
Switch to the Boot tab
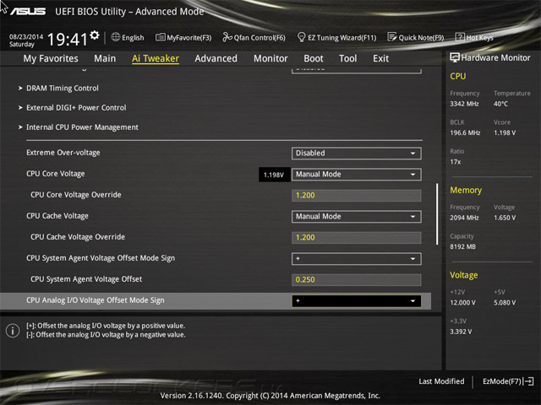pos(314,58)
